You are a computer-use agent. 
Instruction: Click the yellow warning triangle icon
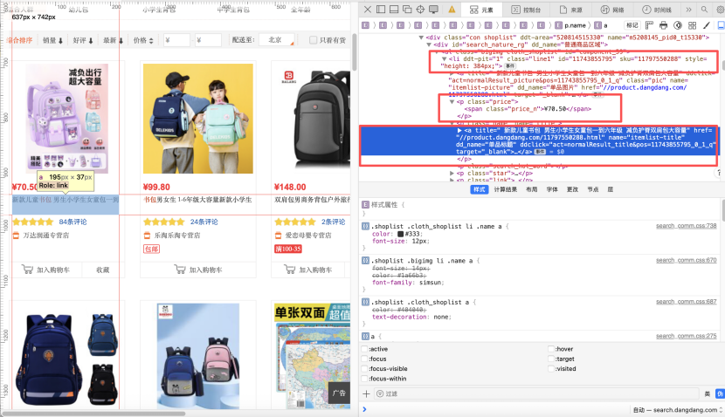click(x=452, y=10)
